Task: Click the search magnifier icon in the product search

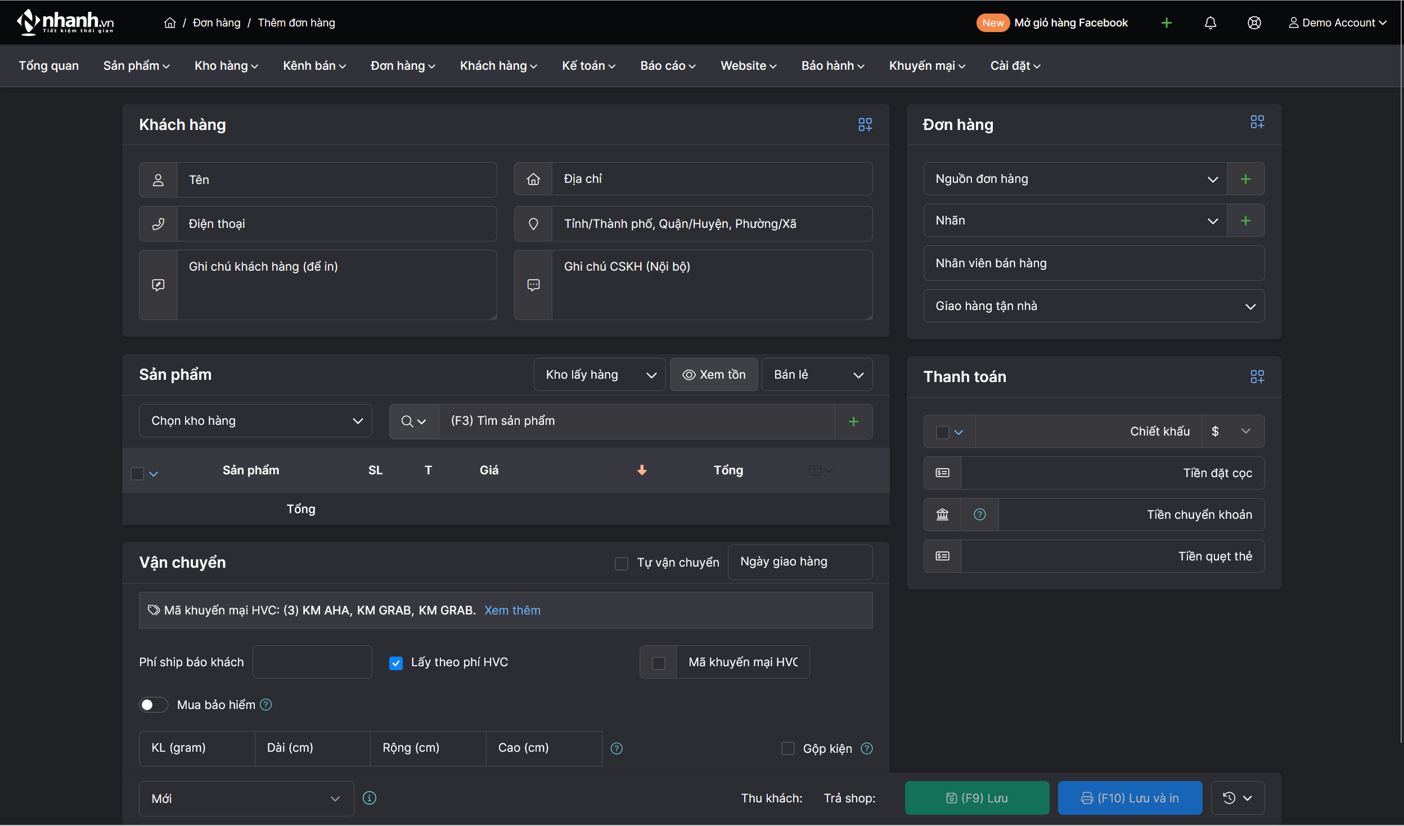Action: [407, 421]
